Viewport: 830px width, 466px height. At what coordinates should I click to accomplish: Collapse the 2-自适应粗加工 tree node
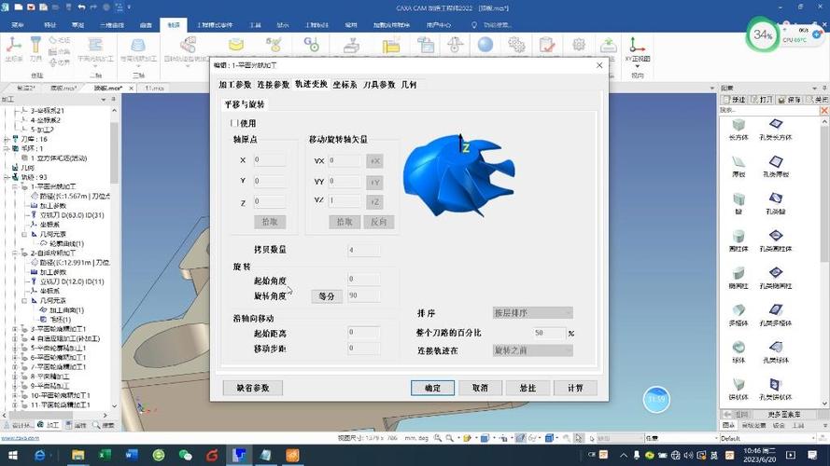pyautogui.click(x=15, y=254)
